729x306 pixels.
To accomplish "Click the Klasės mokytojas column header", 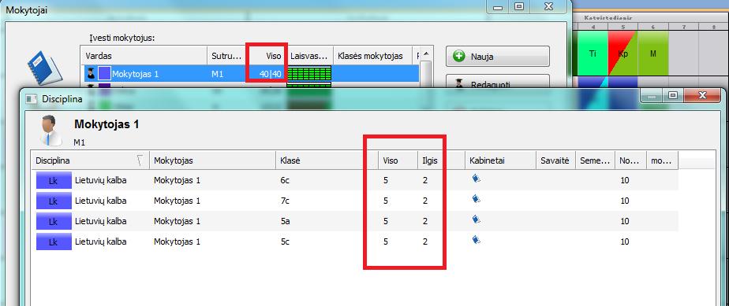I will (373, 56).
